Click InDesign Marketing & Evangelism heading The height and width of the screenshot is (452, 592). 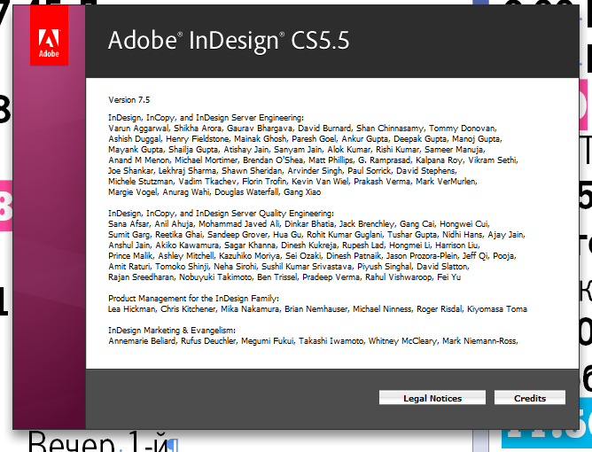point(172,331)
